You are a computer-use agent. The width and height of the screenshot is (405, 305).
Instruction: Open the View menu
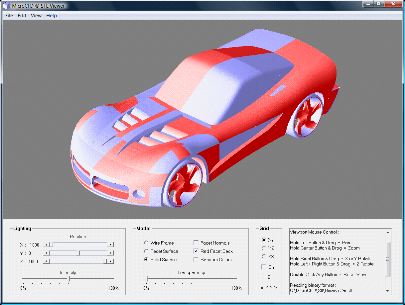click(36, 16)
